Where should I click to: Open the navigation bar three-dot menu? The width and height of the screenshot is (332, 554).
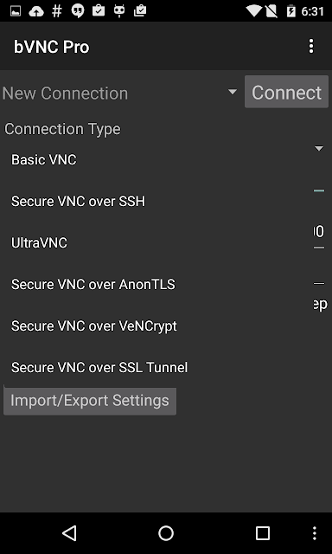pyautogui.click(x=315, y=533)
